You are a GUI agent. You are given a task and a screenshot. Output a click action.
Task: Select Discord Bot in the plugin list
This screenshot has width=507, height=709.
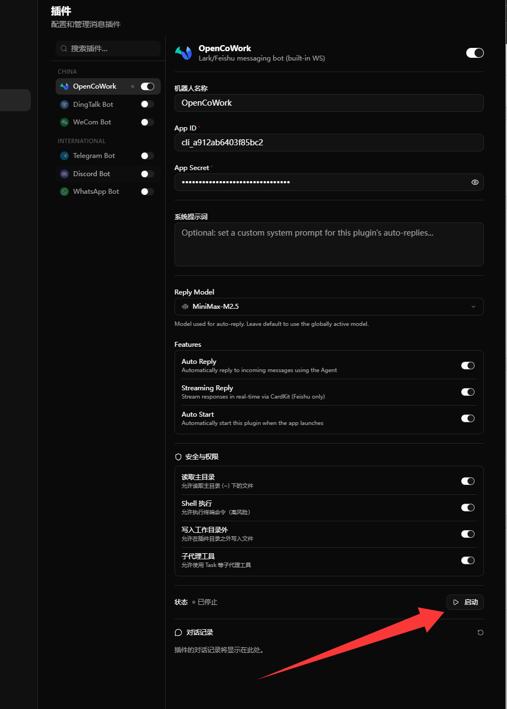[108, 174]
